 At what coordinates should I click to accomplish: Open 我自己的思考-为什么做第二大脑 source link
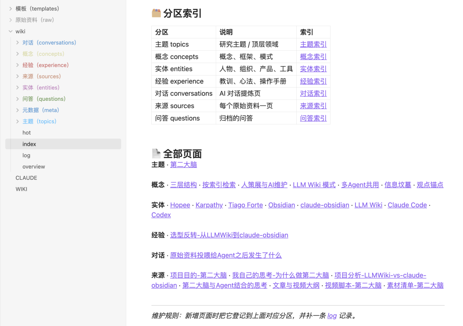coord(280,275)
